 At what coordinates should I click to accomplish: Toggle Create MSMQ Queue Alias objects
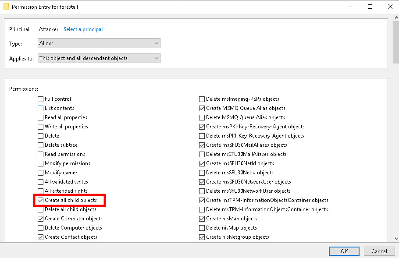point(202,108)
